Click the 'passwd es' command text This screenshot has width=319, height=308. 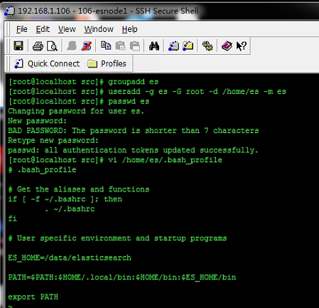129,101
